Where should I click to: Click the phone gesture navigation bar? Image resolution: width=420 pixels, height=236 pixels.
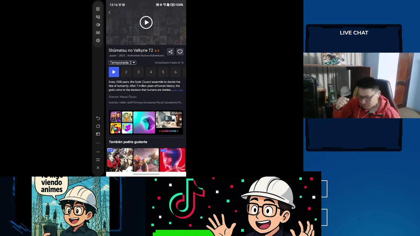click(146, 174)
